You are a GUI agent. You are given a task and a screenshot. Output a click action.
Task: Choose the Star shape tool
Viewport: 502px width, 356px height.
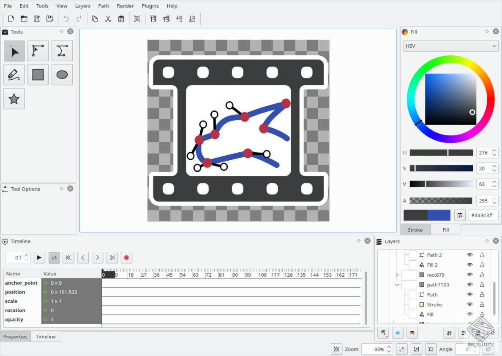[14, 99]
